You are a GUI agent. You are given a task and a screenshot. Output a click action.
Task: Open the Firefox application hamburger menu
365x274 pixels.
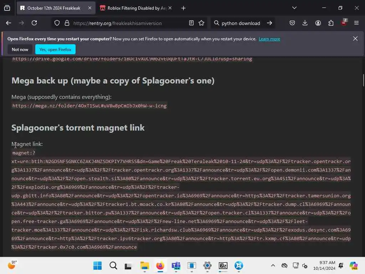coord(356,23)
